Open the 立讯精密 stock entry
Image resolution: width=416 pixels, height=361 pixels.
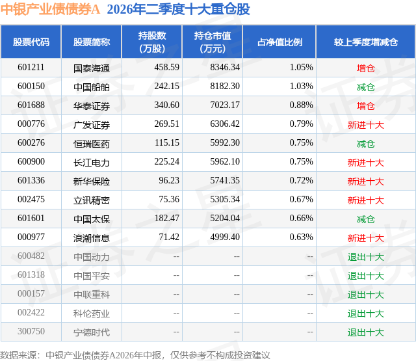click(x=92, y=200)
